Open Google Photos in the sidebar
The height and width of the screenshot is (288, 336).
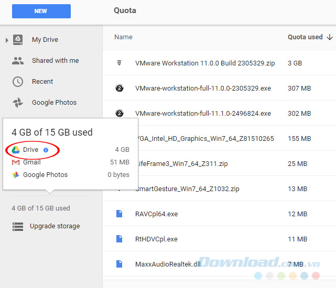click(54, 103)
